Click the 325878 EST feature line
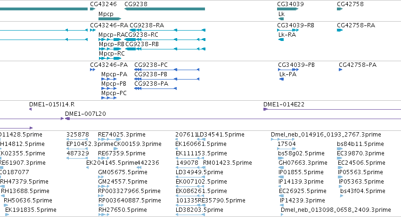401x217 pixels. 77,139
